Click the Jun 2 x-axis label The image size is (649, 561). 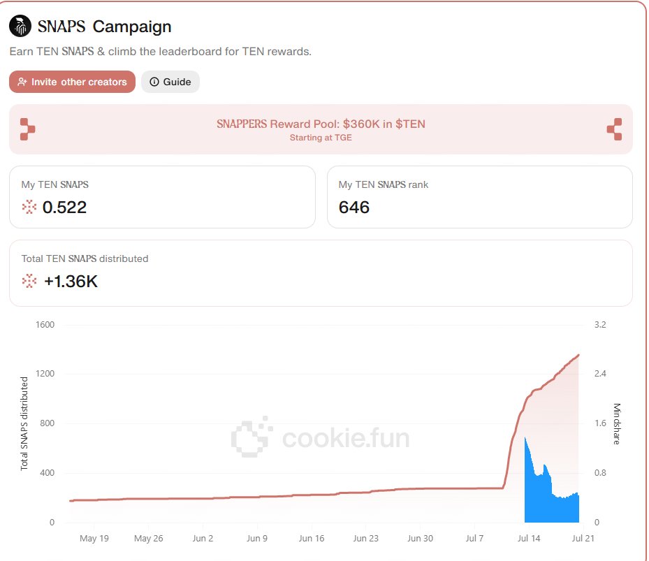point(203,538)
